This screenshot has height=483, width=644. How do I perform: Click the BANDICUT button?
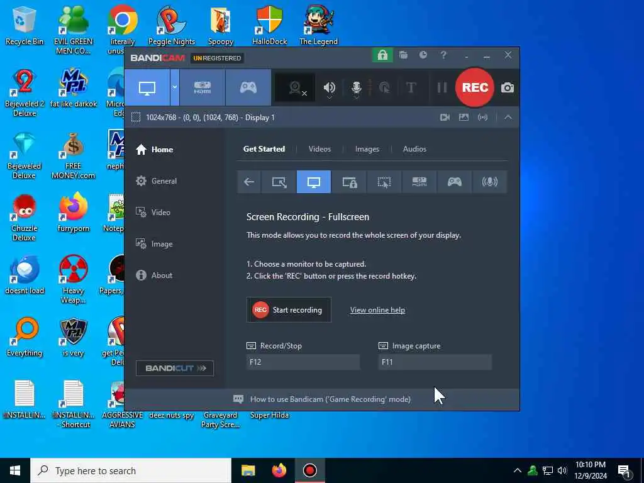[175, 369]
